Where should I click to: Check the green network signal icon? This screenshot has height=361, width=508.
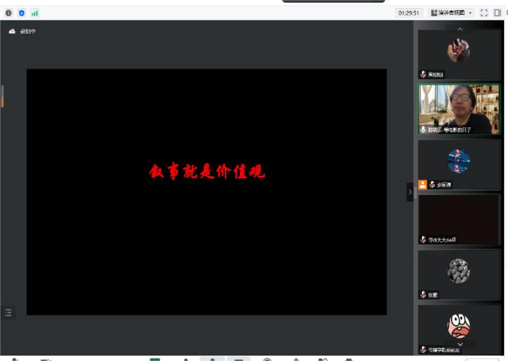(35, 13)
